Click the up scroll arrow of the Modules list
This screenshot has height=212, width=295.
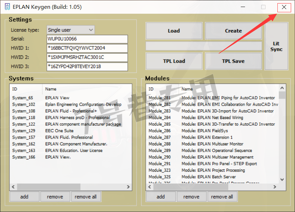(x=282, y=88)
